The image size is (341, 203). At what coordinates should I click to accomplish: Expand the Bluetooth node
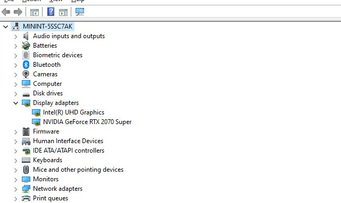[x=15, y=65]
